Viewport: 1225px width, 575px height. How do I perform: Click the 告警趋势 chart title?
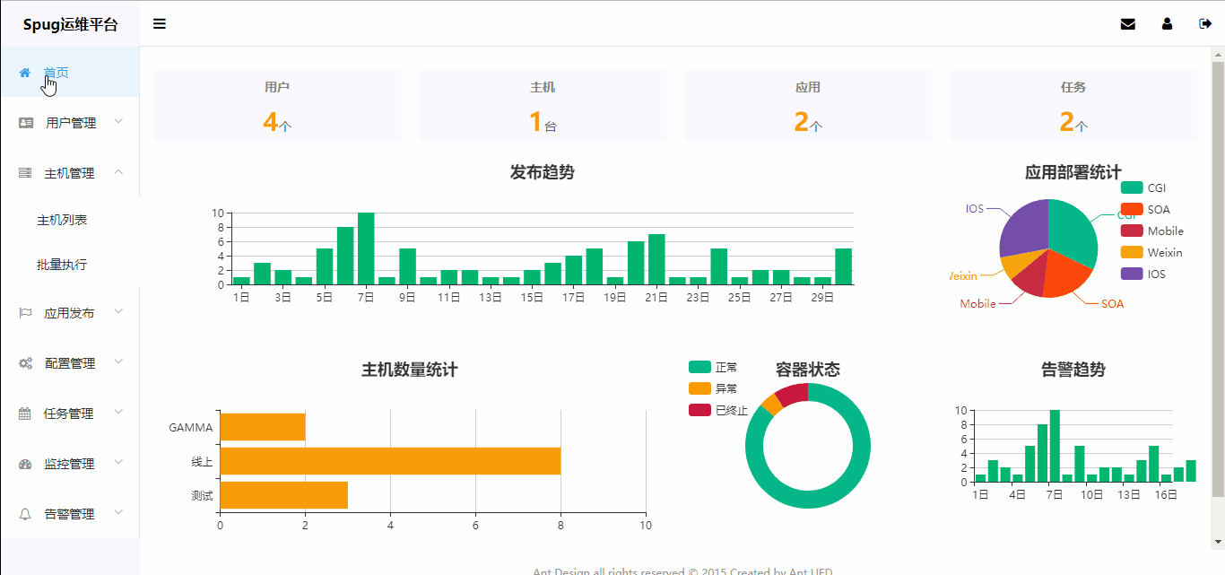tap(1073, 370)
